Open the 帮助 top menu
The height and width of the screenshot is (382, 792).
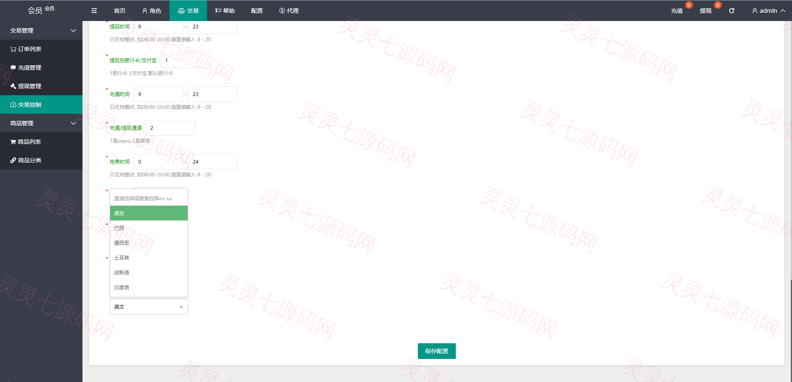225,11
